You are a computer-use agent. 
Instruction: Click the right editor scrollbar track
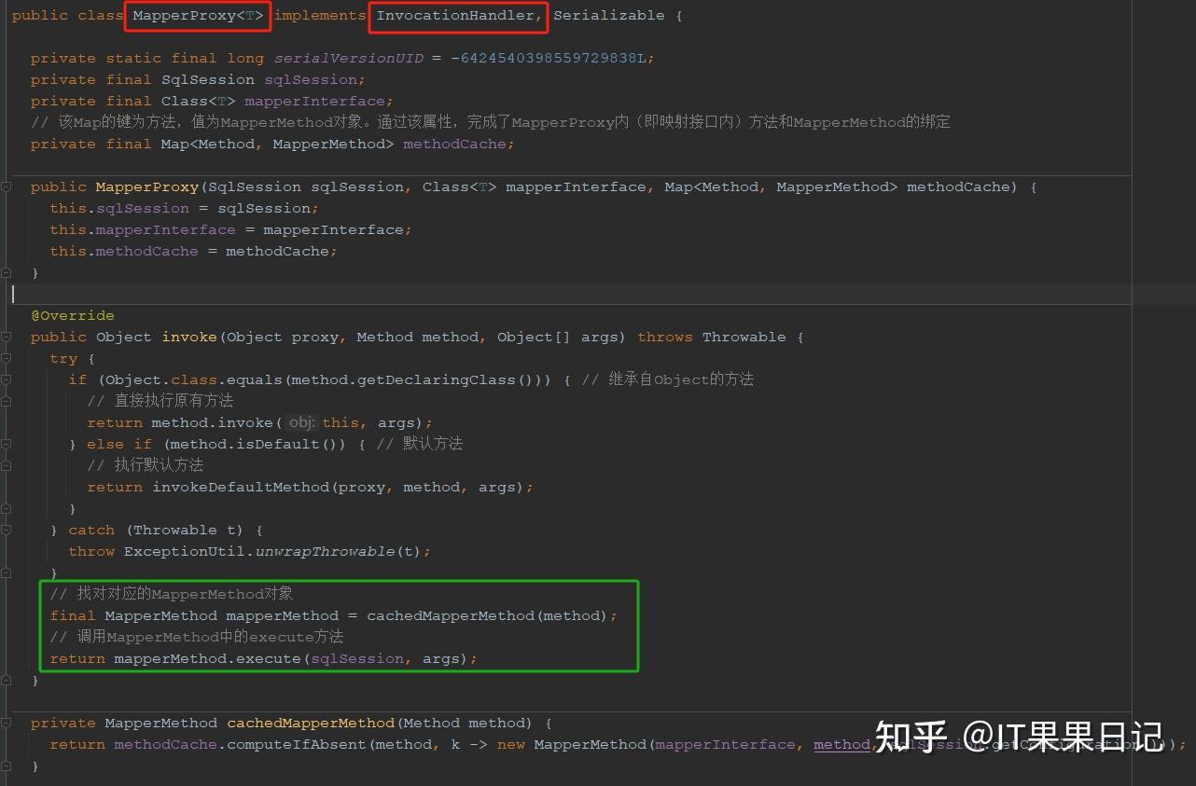tap(1187, 392)
